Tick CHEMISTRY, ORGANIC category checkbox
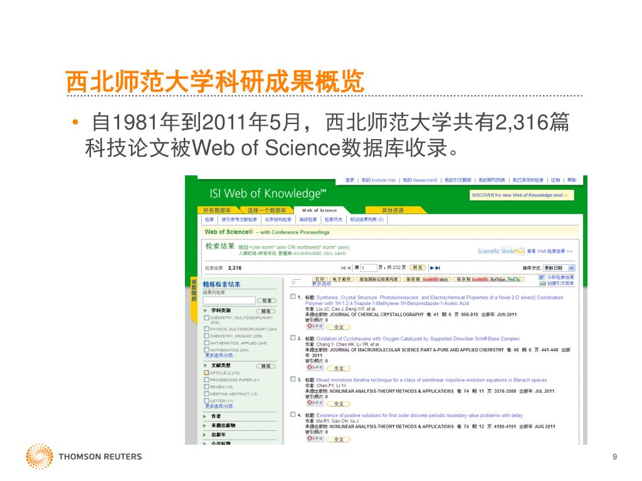Viewport: 642px width, 481px height. coord(206,336)
